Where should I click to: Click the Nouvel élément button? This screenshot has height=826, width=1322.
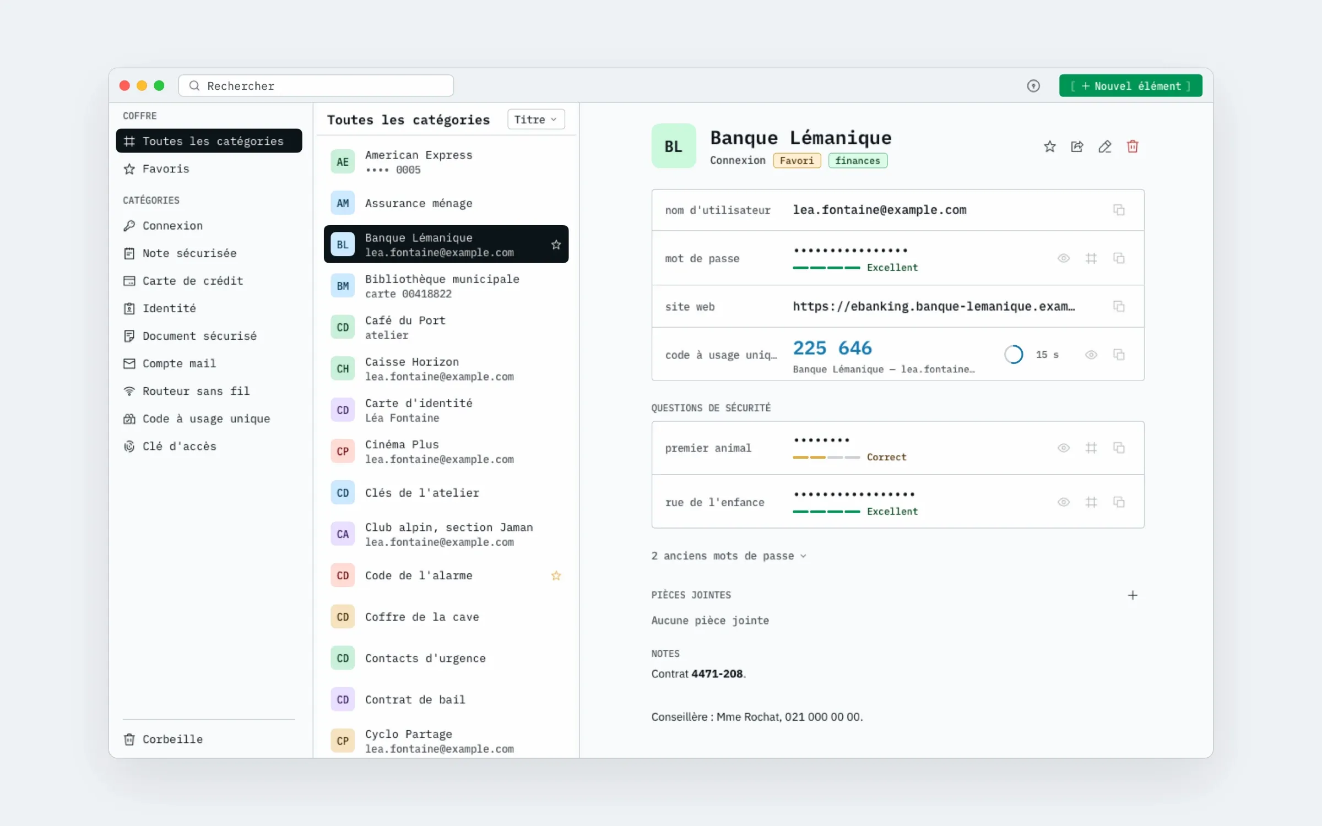[1130, 86]
